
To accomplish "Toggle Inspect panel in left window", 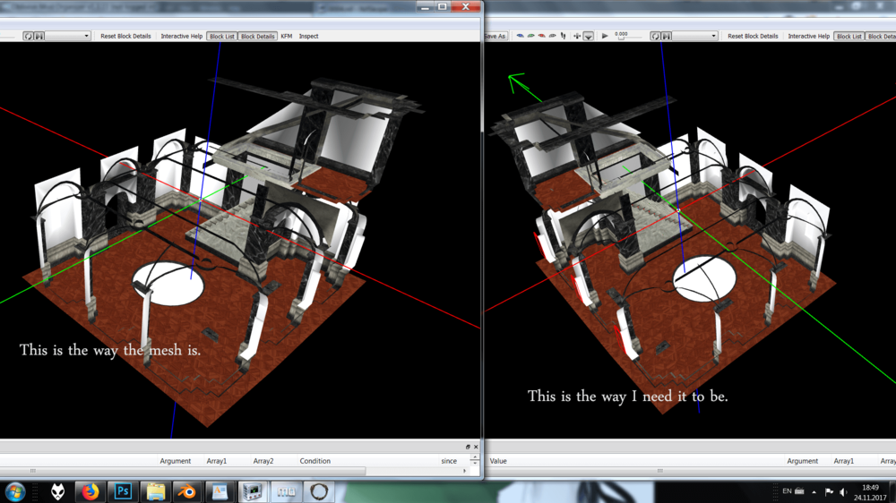I will click(x=308, y=36).
